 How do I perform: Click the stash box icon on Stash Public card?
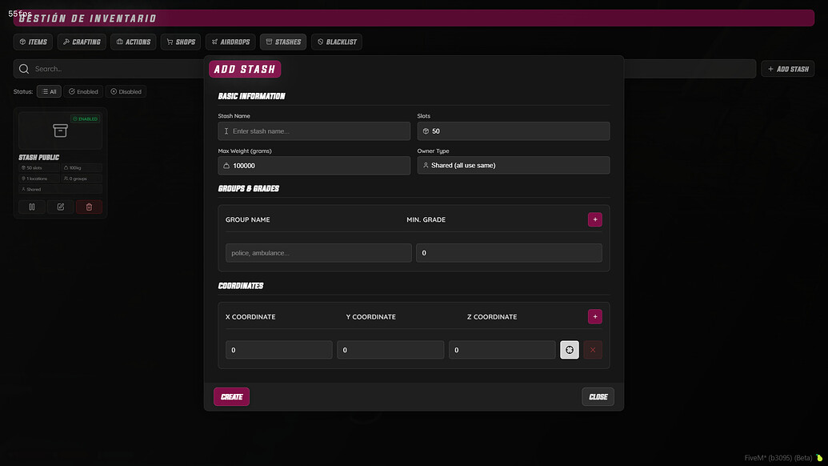60,128
